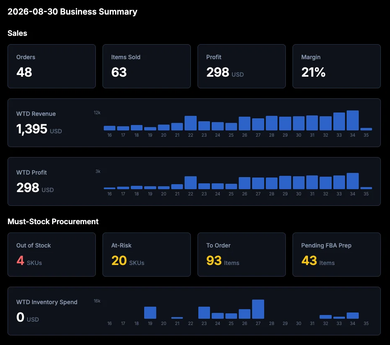Select tallest week 34 bar in WTD Revenue chart

tap(352, 120)
